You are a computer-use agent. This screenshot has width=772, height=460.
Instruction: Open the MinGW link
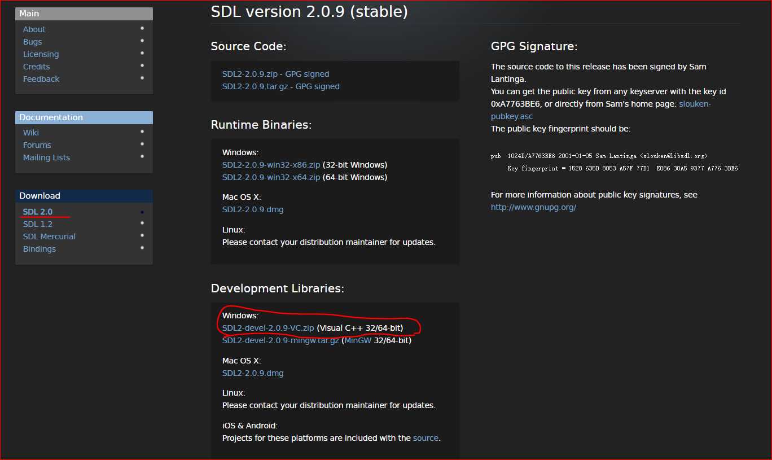(358, 340)
